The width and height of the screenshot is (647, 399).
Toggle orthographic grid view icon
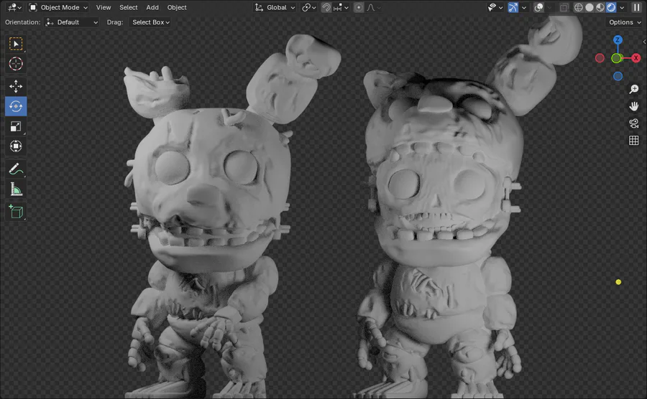[x=634, y=141]
